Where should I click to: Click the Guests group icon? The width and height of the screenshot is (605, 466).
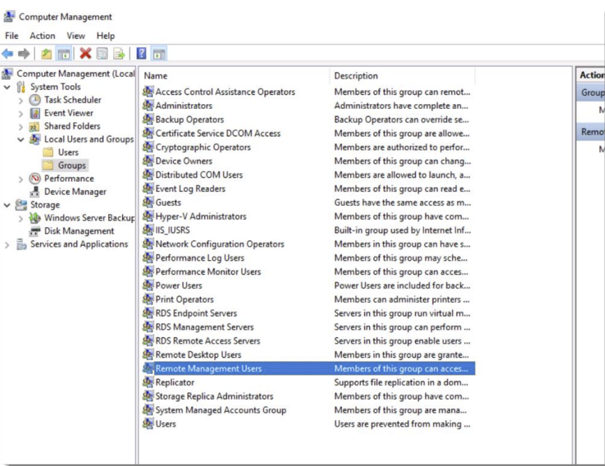point(148,203)
